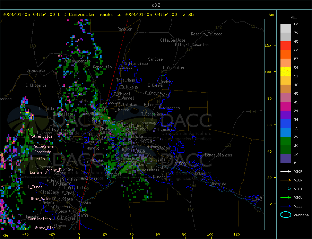Select the 65 value on the dBZ legend
This screenshot has height=239, width=312.
296,41
